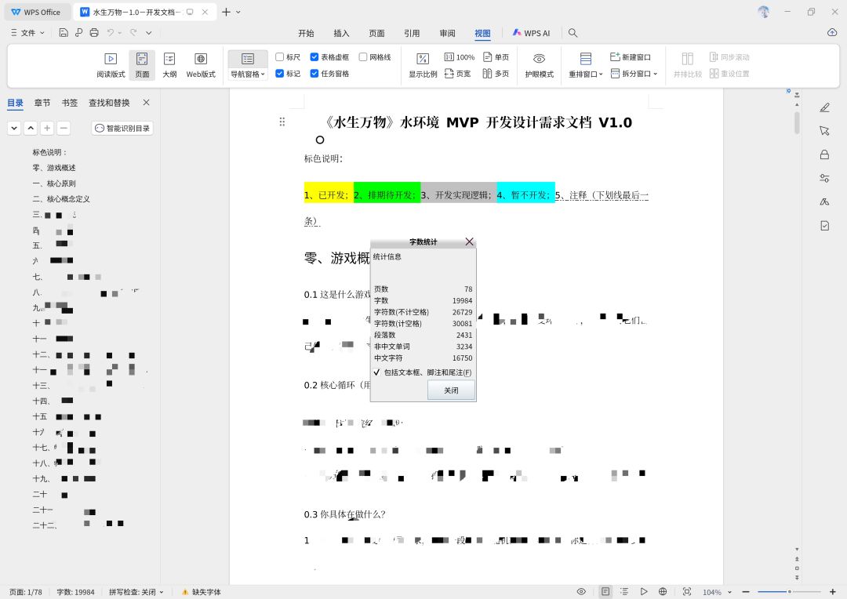Expand the 拼写检查 status dropdown

[x=136, y=592]
